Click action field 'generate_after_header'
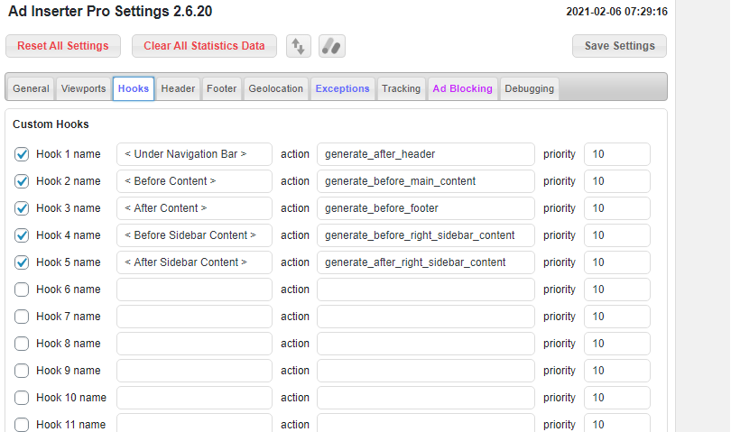This screenshot has width=731, height=432. tap(426, 154)
